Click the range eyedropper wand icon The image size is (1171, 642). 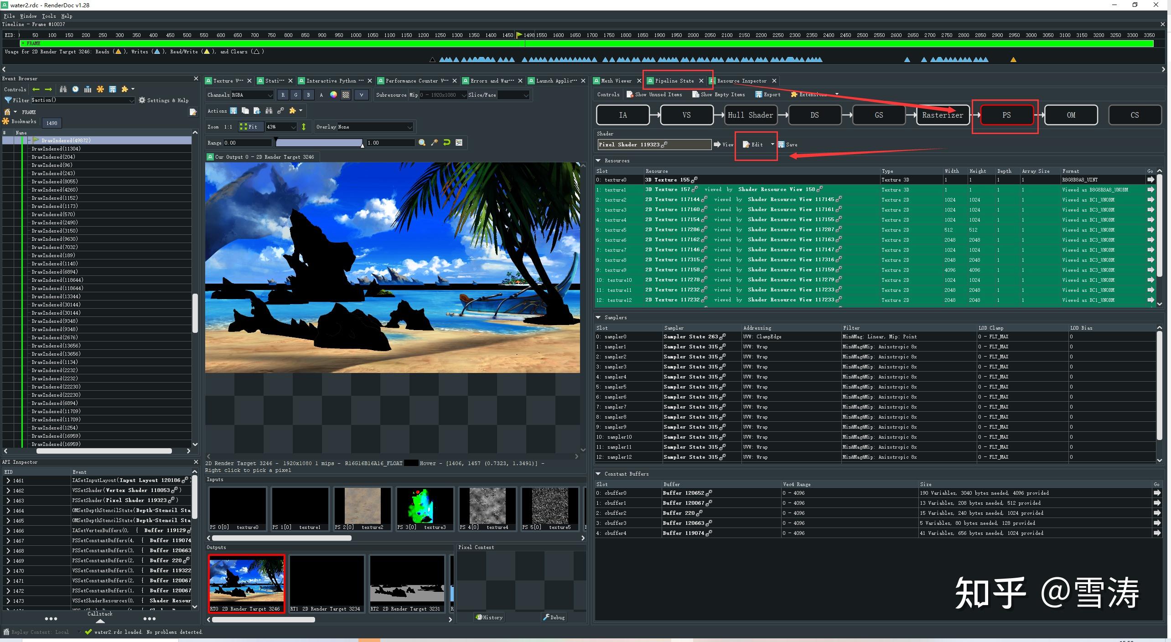(x=434, y=143)
